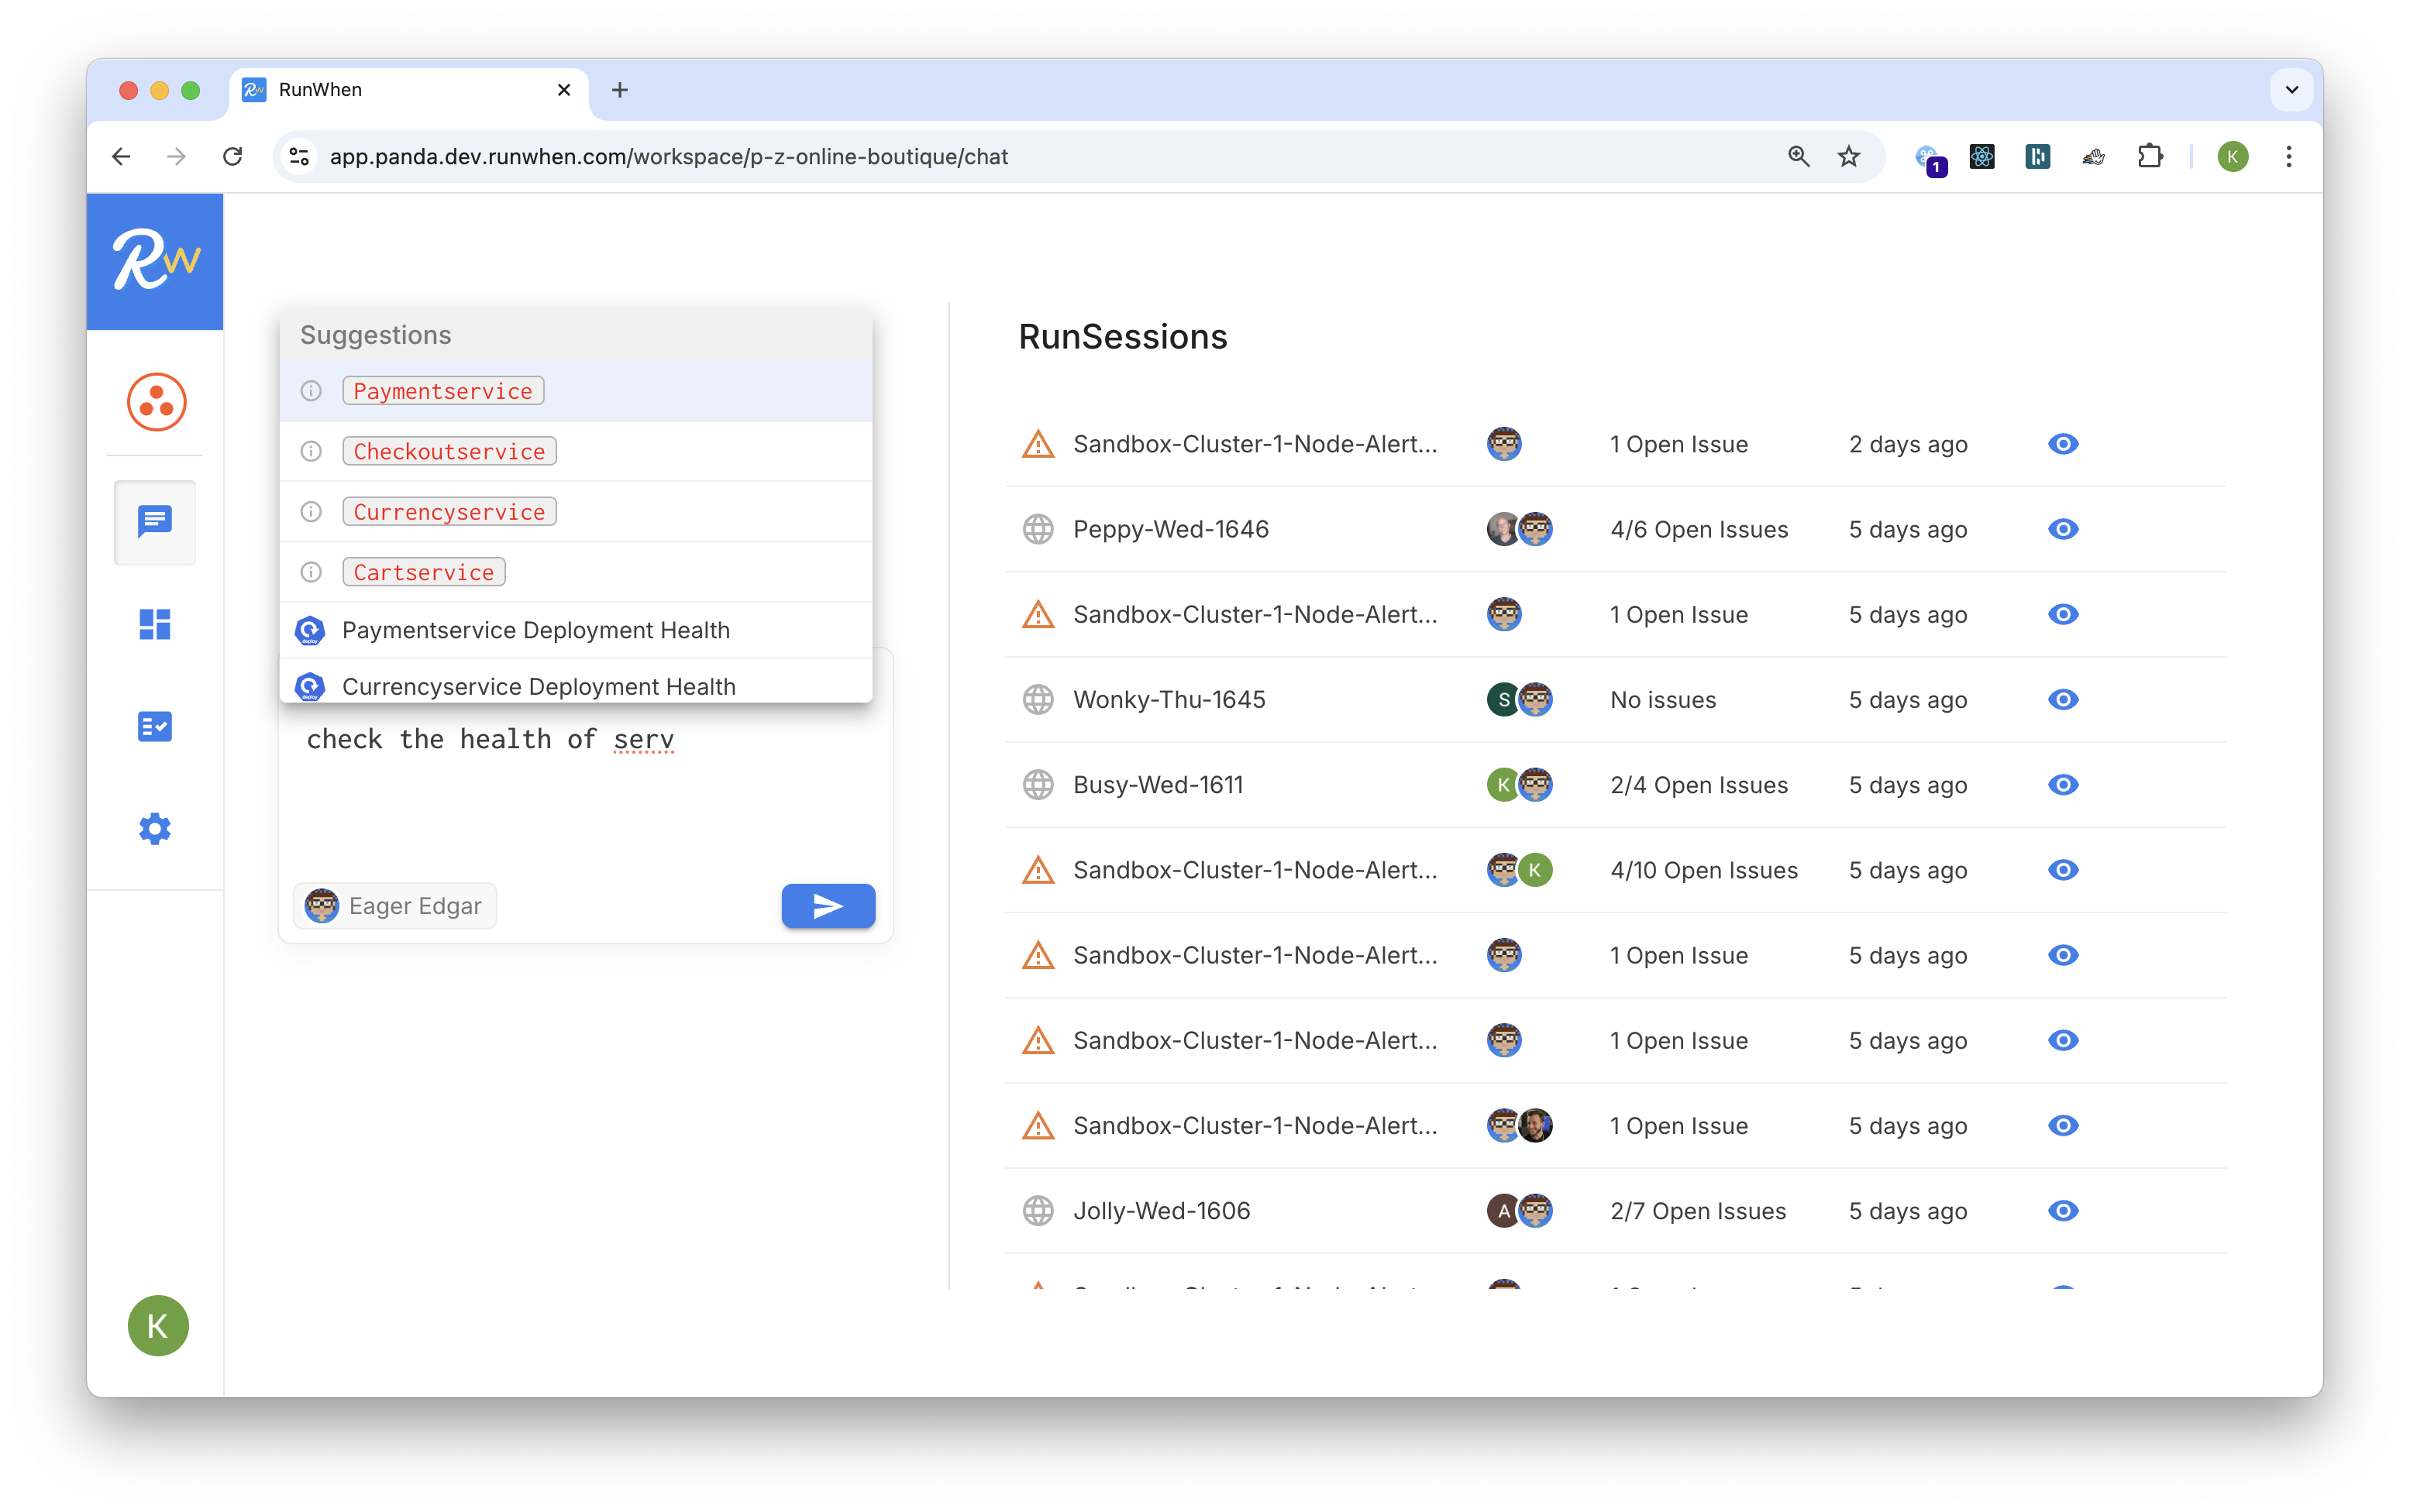Open the Busy-Wed-1611 RunSession

tap(1158, 785)
